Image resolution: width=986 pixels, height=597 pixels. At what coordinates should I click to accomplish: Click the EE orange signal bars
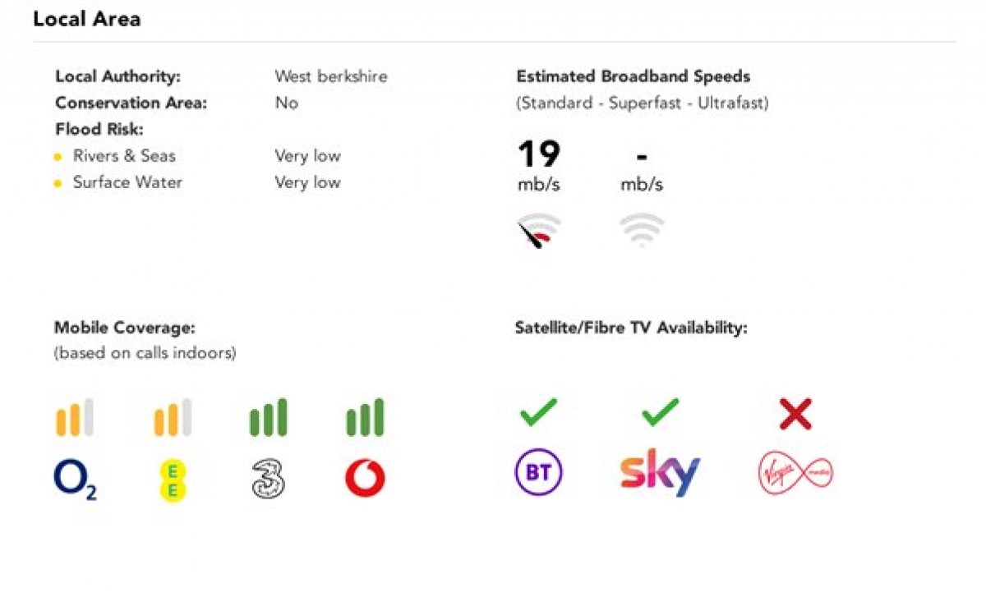pyautogui.click(x=173, y=417)
